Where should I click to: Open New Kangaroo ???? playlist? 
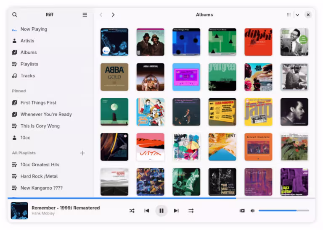[50, 188]
